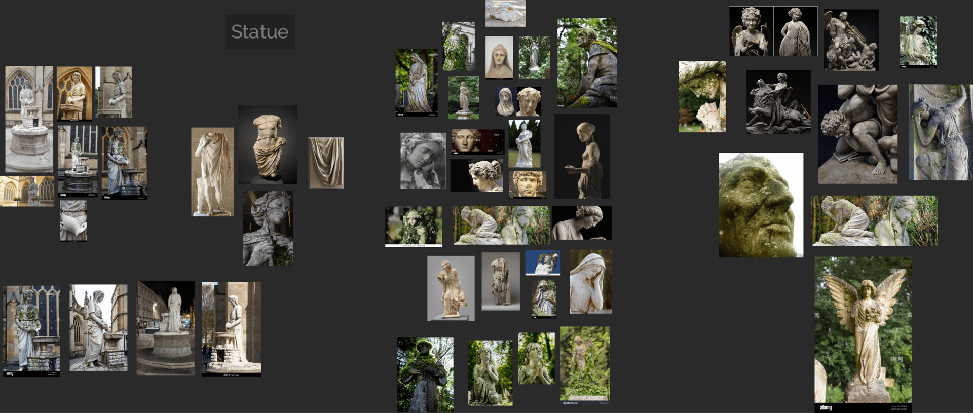Select the white veiled bowed head statue
This screenshot has width=973, height=413.
[x=590, y=281]
